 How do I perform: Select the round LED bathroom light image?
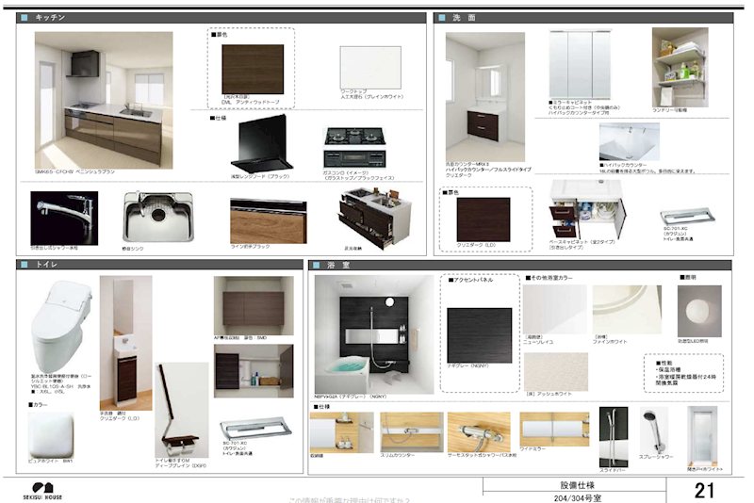(x=699, y=311)
